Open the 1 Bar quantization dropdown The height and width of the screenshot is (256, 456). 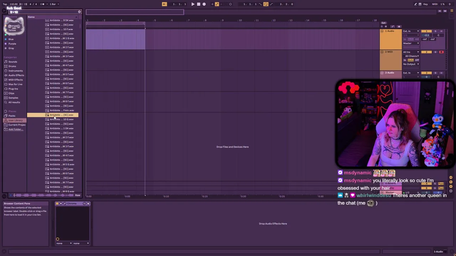click(x=55, y=4)
